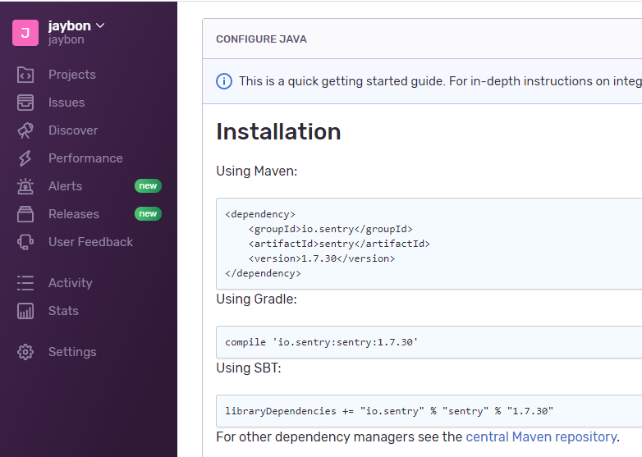This screenshot has width=642, height=457.
Task: Click the groupId io.sentry code line
Action: tap(330, 229)
